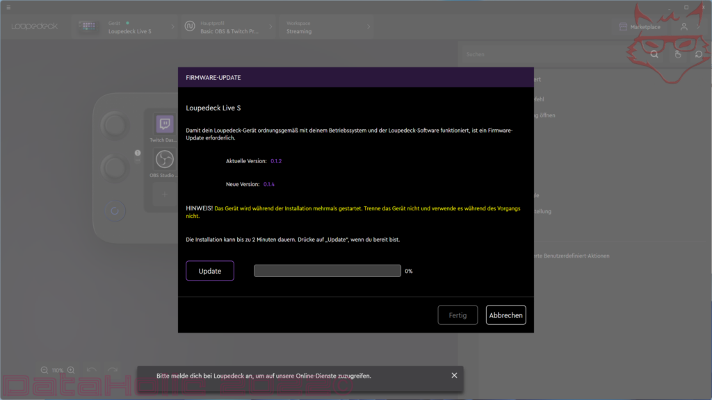Open the Marketplace store icon
The image size is (712, 400).
tap(623, 27)
